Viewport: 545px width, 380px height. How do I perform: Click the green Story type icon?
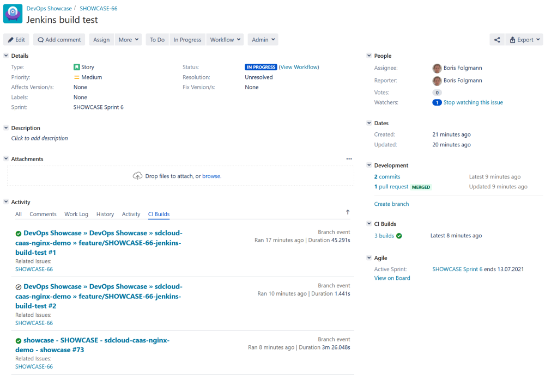coord(76,67)
